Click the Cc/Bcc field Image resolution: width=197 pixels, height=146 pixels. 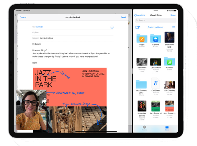tap(73, 33)
